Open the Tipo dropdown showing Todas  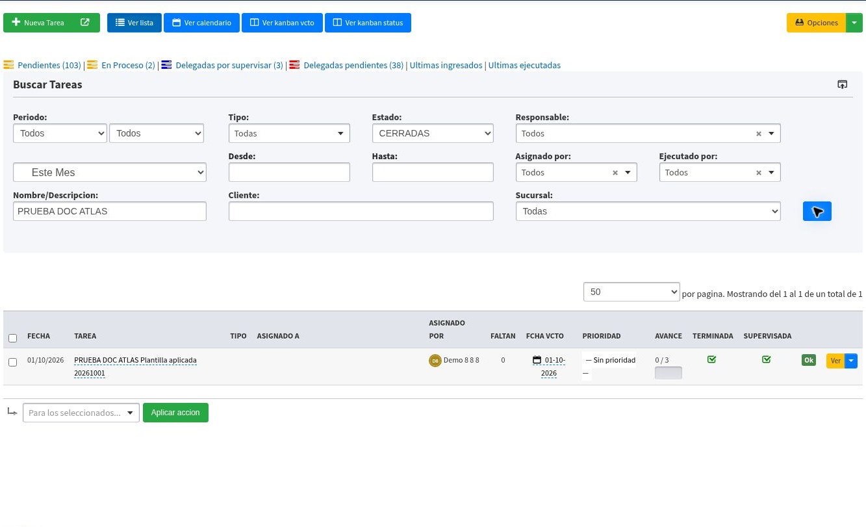tap(289, 133)
